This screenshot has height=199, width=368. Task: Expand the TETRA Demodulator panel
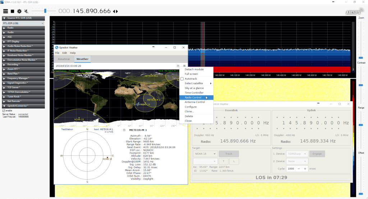(23, 92)
